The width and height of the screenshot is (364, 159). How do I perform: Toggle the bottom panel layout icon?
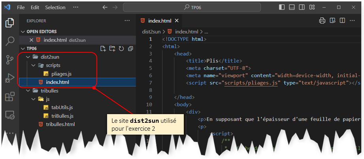tap(292, 7)
